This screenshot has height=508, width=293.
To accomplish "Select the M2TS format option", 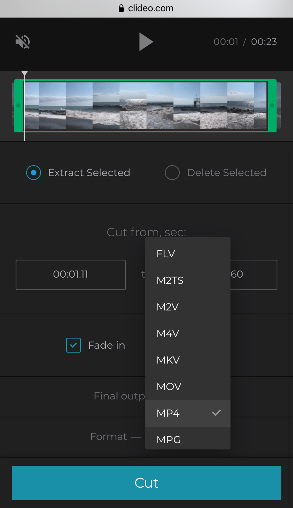I will 170,280.
